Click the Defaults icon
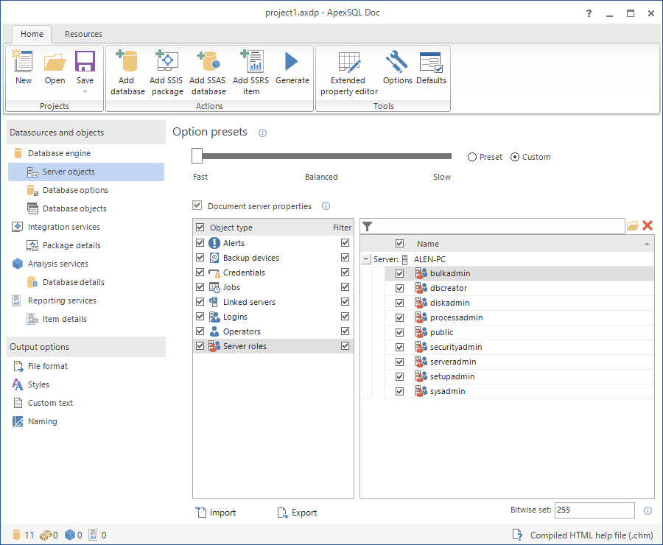 pos(431,62)
